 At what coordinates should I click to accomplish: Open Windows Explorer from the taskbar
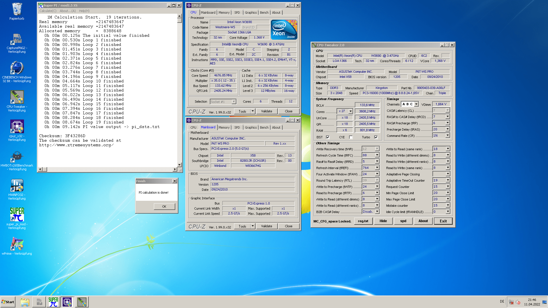(25, 302)
